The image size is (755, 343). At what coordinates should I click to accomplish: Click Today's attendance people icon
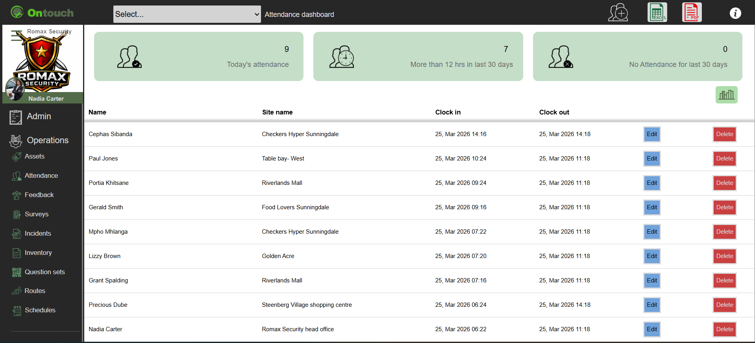129,57
